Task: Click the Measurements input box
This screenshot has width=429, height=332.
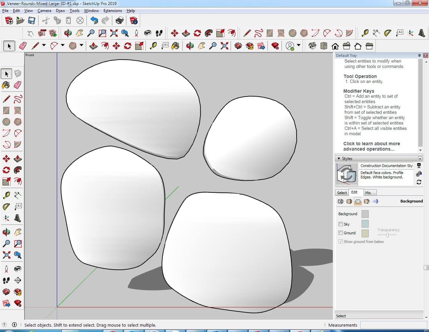Action: 393,325
